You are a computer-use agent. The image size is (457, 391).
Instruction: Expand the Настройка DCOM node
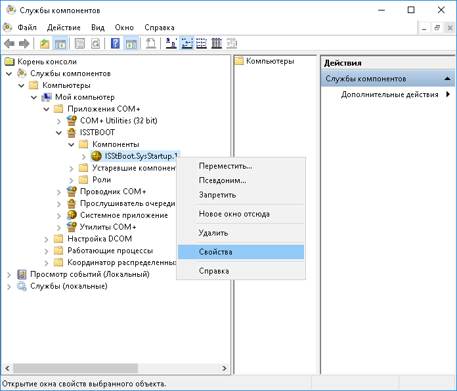(x=47, y=239)
